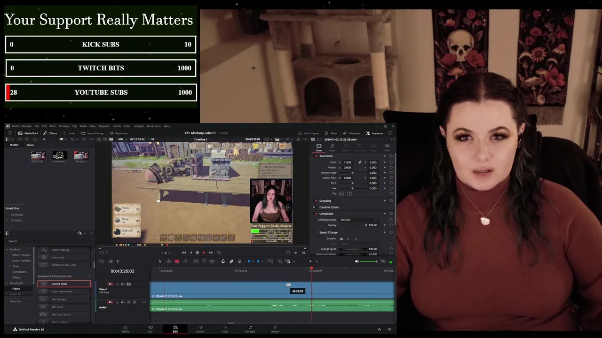Solo the A1 audio track

coord(129,302)
